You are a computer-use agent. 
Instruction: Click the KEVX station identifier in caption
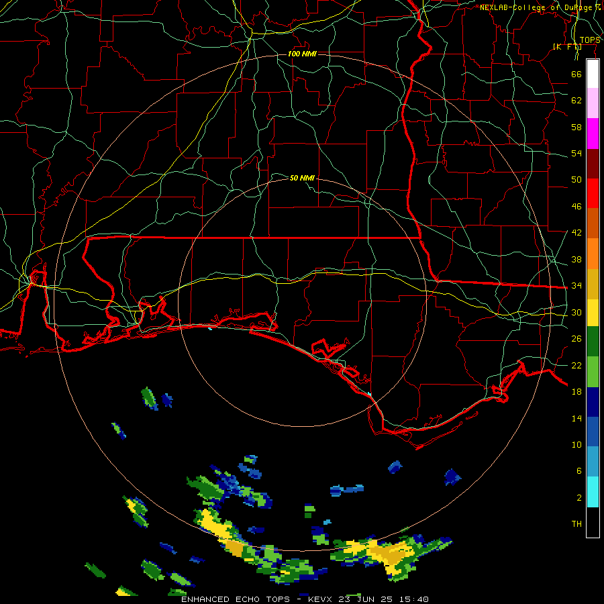[321, 599]
